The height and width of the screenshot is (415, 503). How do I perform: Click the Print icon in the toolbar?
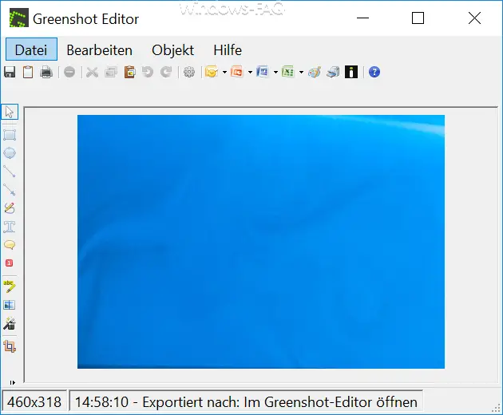point(46,72)
